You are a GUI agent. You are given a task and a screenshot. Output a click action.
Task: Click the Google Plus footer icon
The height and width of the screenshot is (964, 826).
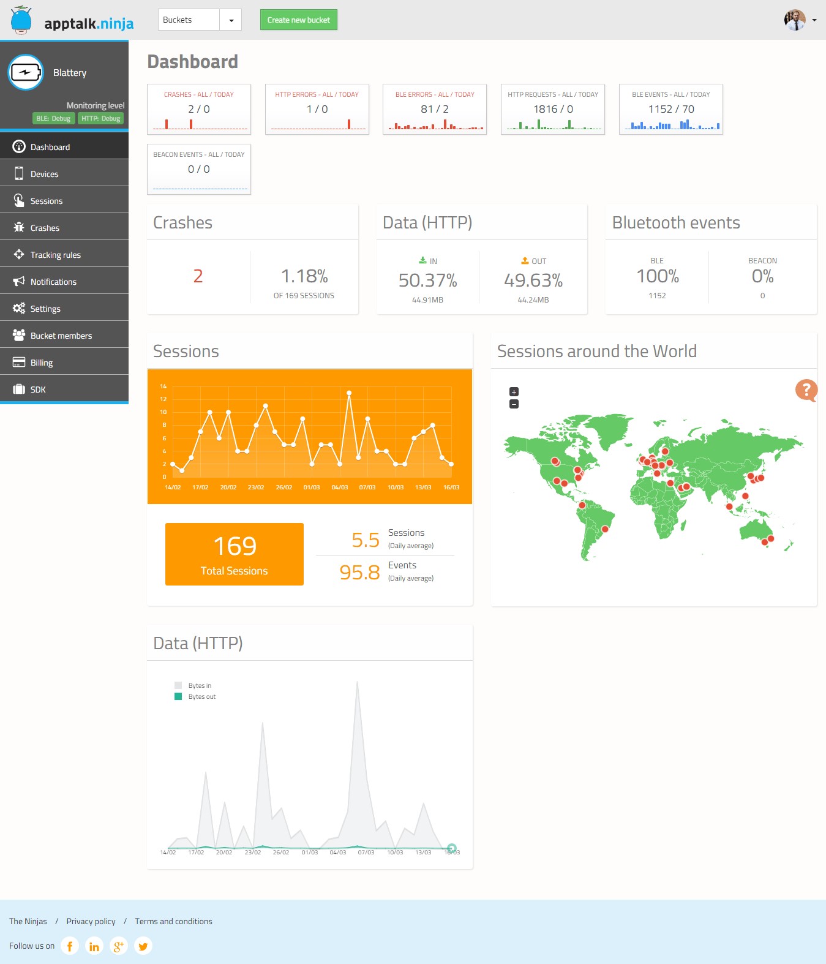pyautogui.click(x=119, y=946)
